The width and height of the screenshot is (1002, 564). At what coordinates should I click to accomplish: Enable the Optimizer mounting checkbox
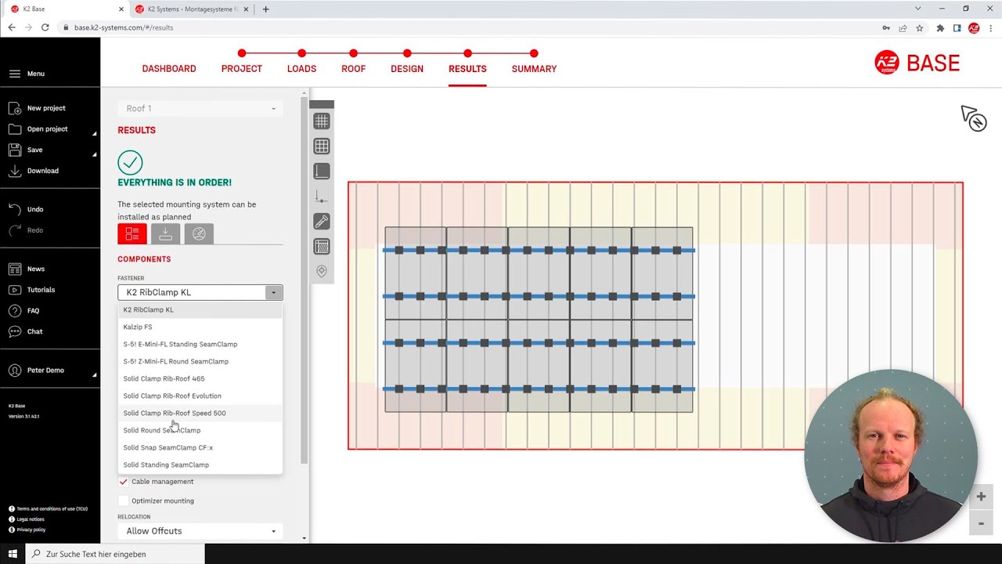[x=123, y=501]
